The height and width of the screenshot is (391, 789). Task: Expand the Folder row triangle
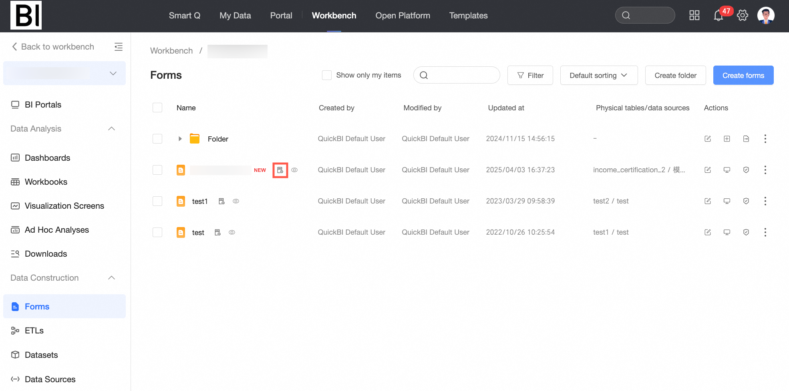pyautogui.click(x=180, y=139)
